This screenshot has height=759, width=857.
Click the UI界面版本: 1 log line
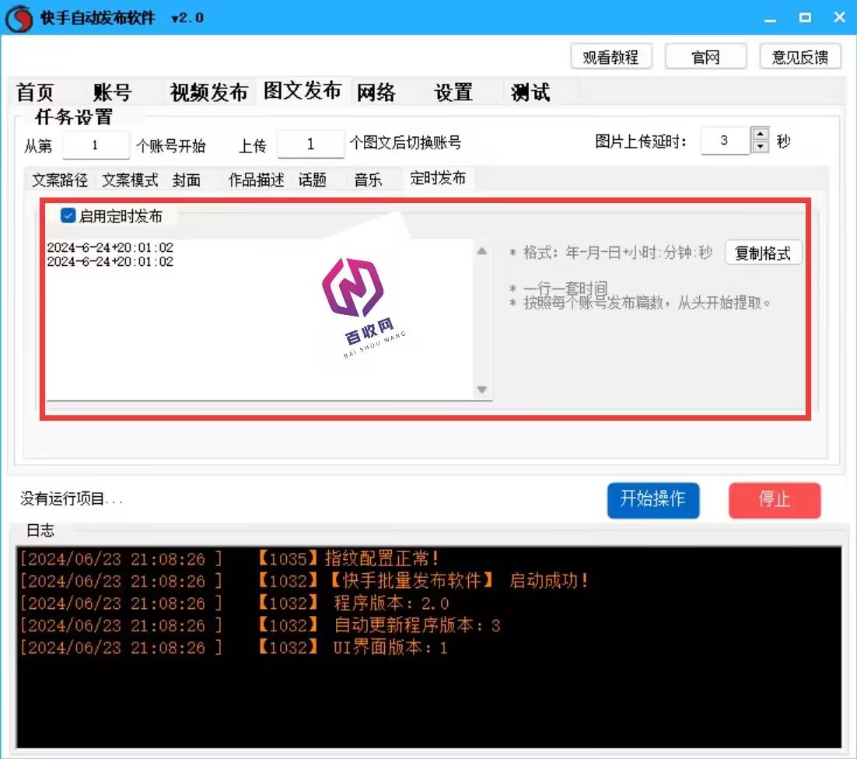click(x=234, y=648)
